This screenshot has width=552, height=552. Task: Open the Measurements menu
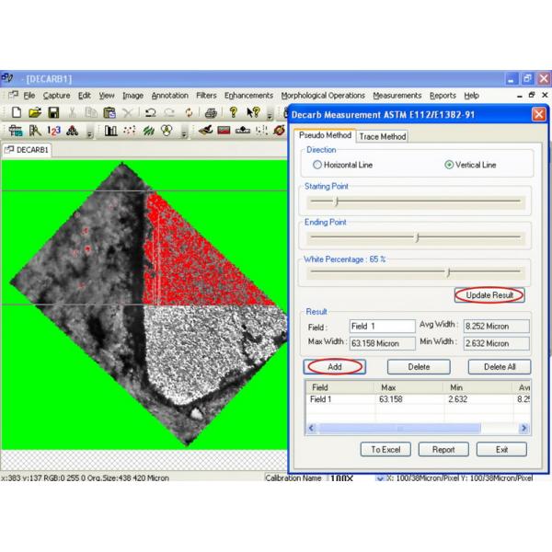pyautogui.click(x=397, y=96)
